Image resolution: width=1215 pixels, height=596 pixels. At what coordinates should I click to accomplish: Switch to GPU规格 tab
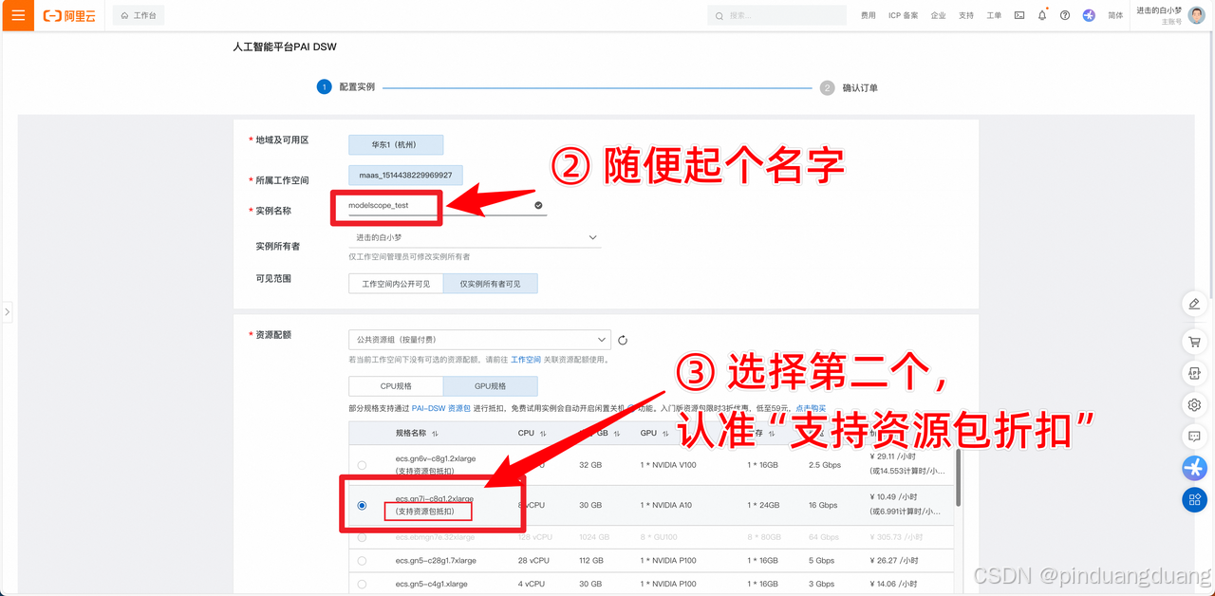pos(490,386)
